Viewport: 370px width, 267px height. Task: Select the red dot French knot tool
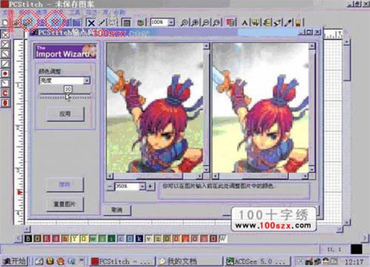[x=5, y=74]
